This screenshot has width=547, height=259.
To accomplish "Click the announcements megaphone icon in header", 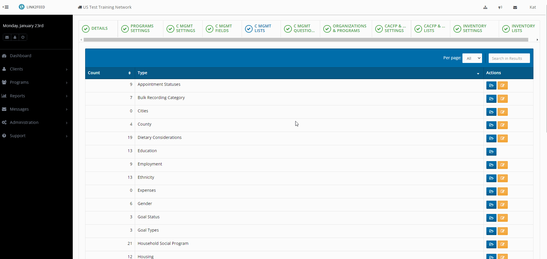I will [x=500, y=8].
